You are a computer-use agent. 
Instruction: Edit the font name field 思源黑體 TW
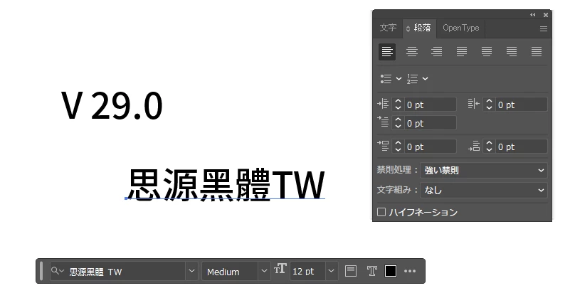(x=118, y=271)
